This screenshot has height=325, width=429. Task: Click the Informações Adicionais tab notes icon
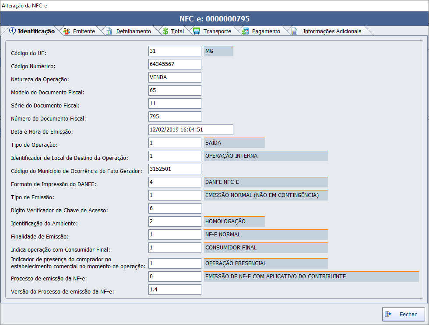[295, 31]
